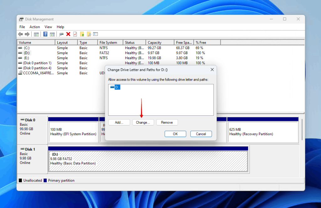
Task: Click the Add... button
Action: (119, 122)
